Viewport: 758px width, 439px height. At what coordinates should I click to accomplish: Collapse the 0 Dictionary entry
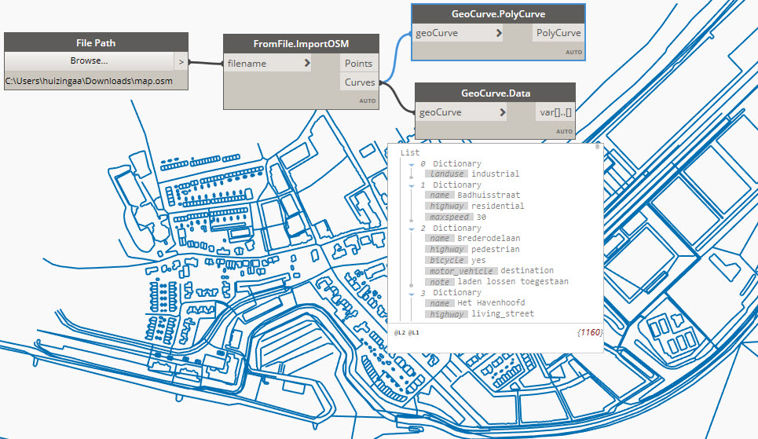click(x=412, y=164)
